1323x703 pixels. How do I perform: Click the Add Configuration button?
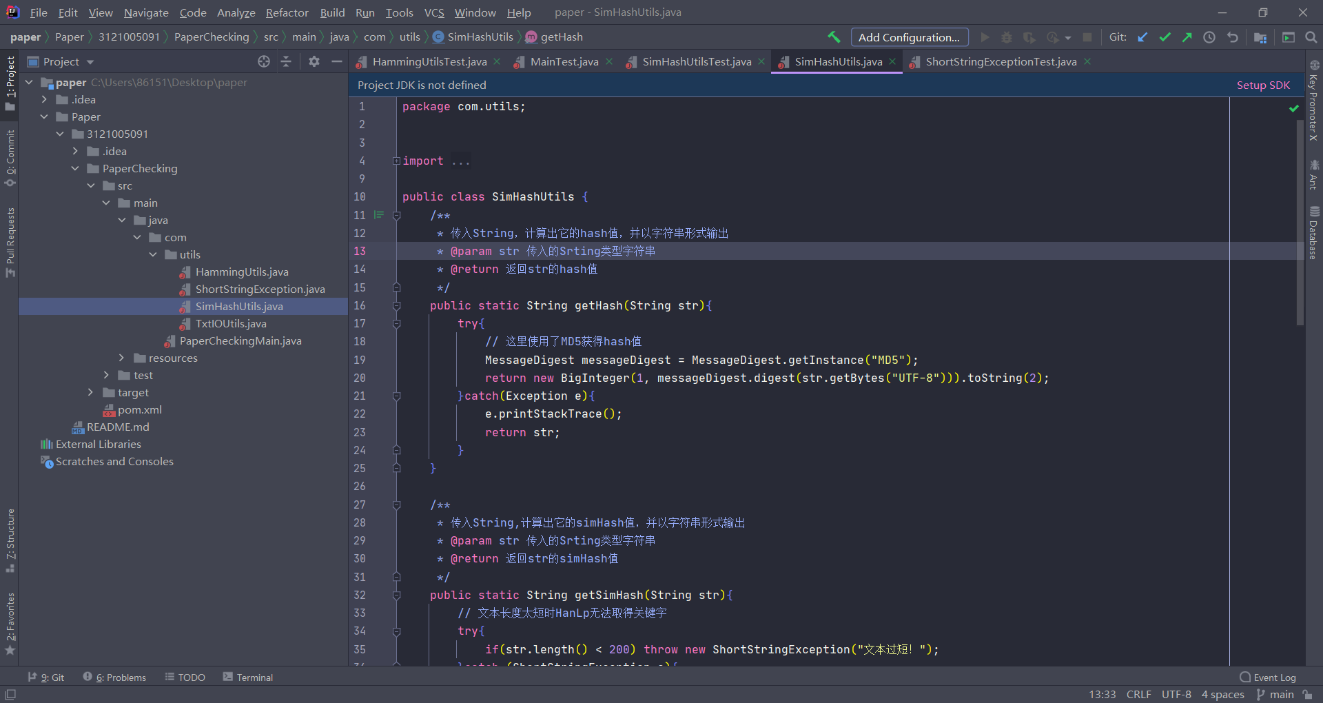pyautogui.click(x=910, y=37)
